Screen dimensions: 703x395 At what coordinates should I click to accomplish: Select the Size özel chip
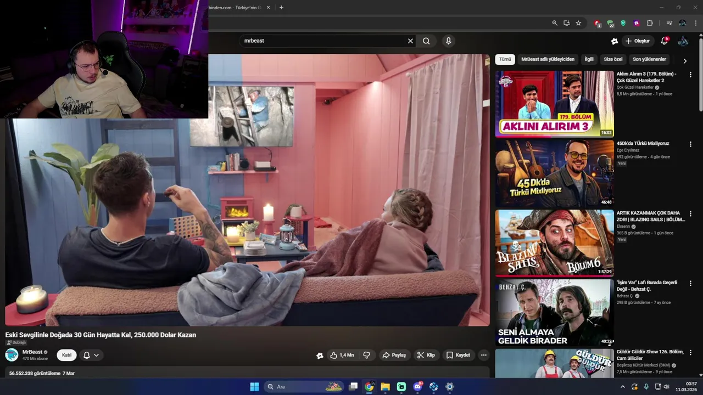[613, 59]
